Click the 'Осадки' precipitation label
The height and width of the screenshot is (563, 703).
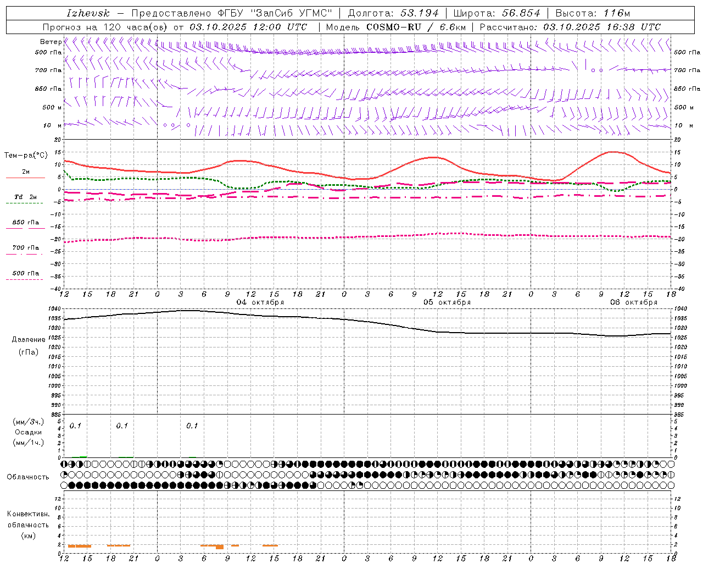[x=28, y=432]
